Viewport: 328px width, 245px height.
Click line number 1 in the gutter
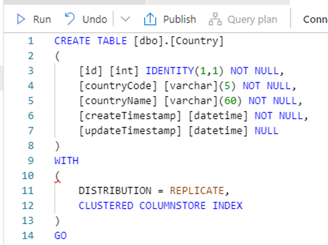30,41
